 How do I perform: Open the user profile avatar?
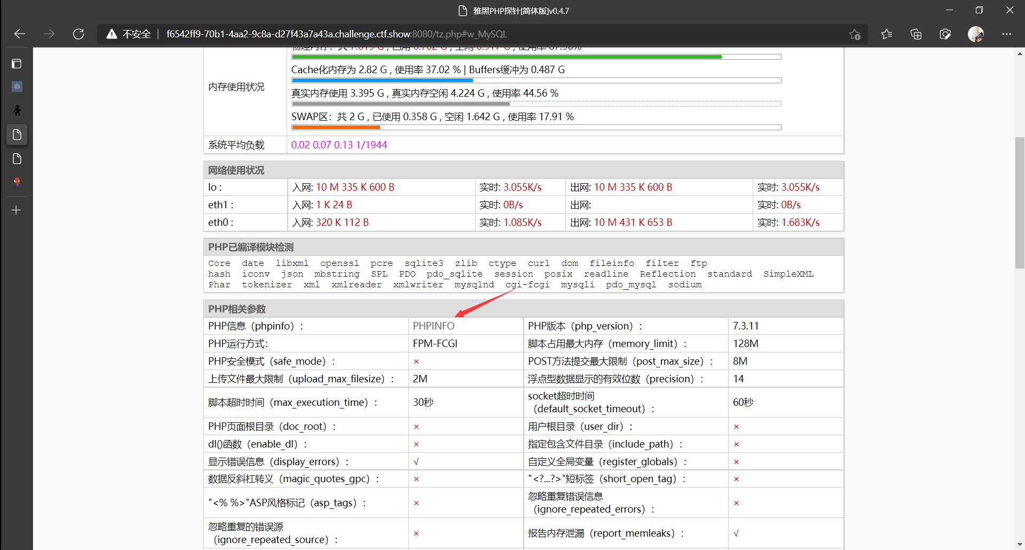click(976, 34)
